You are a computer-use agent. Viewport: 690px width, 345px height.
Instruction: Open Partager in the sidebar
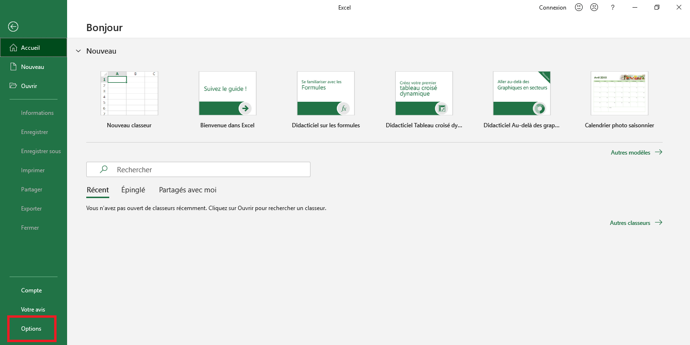[34, 189]
